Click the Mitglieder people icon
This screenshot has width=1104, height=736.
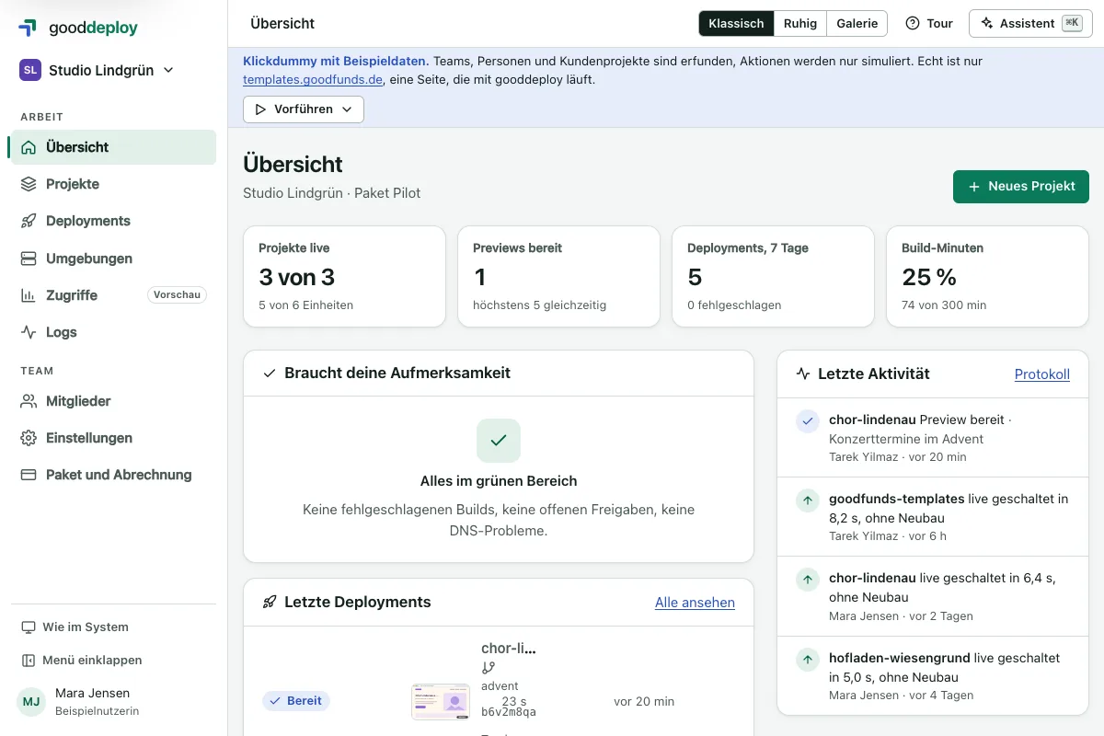point(29,401)
